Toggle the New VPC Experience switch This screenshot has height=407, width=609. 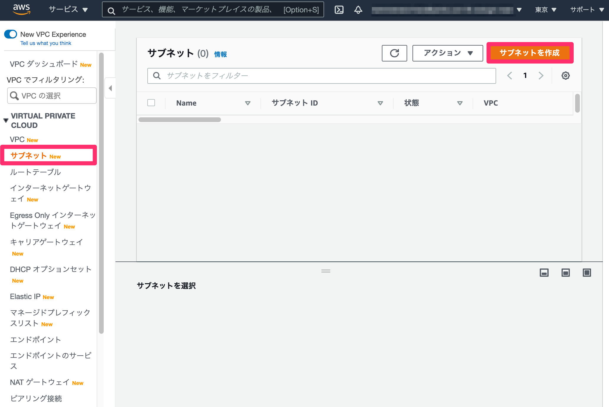(11, 34)
